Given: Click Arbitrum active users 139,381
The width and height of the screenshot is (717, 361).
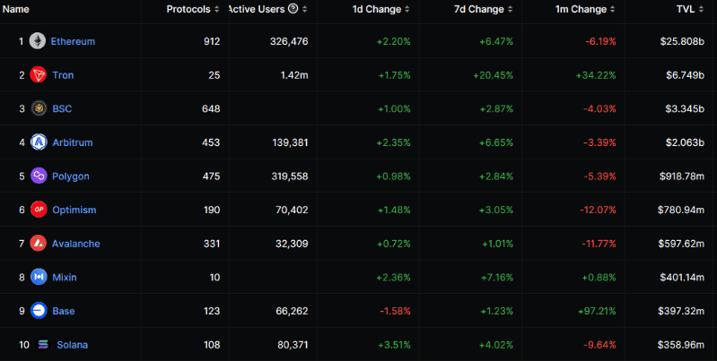Looking at the screenshot, I should (289, 142).
